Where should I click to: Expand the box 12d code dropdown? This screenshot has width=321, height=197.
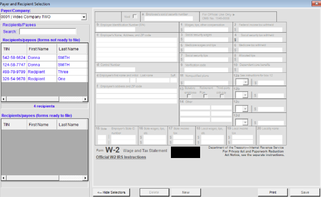tap(245, 122)
